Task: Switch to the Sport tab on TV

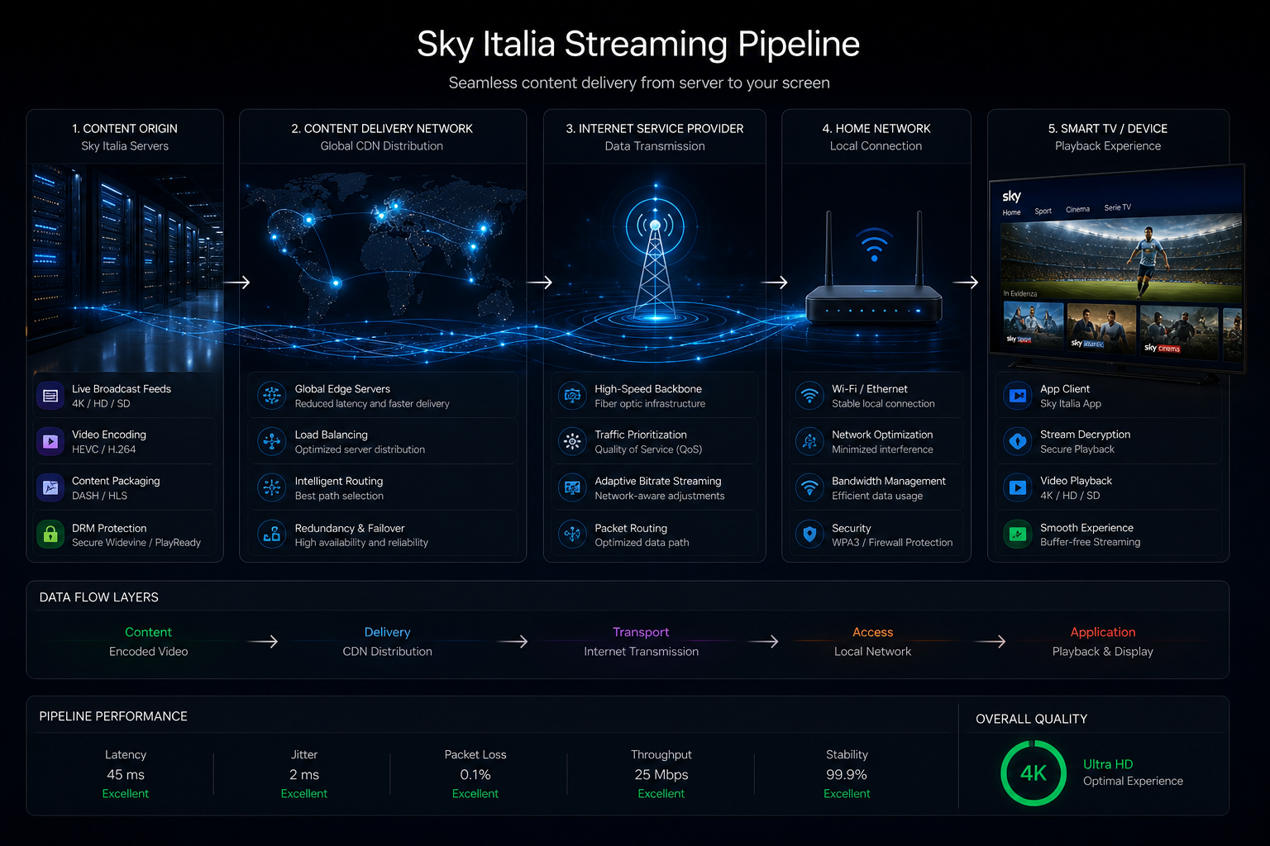Action: (x=1043, y=211)
